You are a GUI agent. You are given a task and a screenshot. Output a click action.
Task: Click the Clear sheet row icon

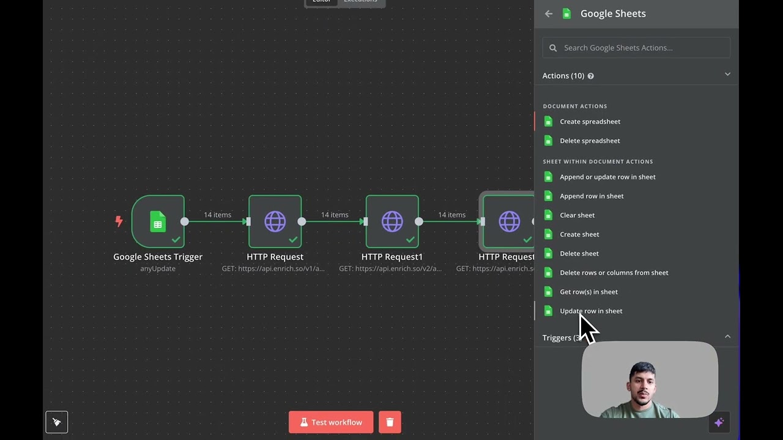548,215
